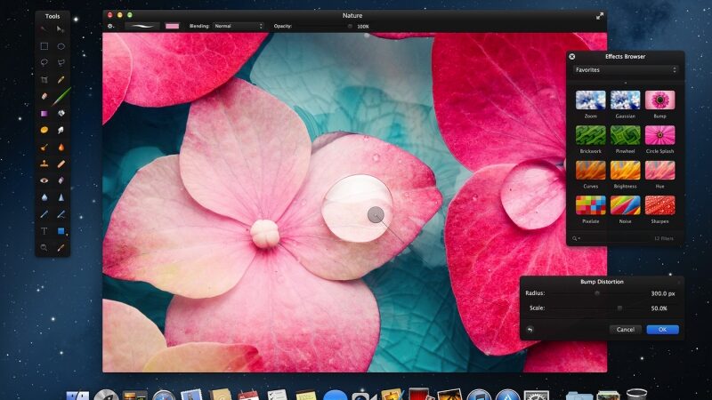Adjust the Opacity slider
The height and width of the screenshot is (400, 712).
pyautogui.click(x=350, y=27)
